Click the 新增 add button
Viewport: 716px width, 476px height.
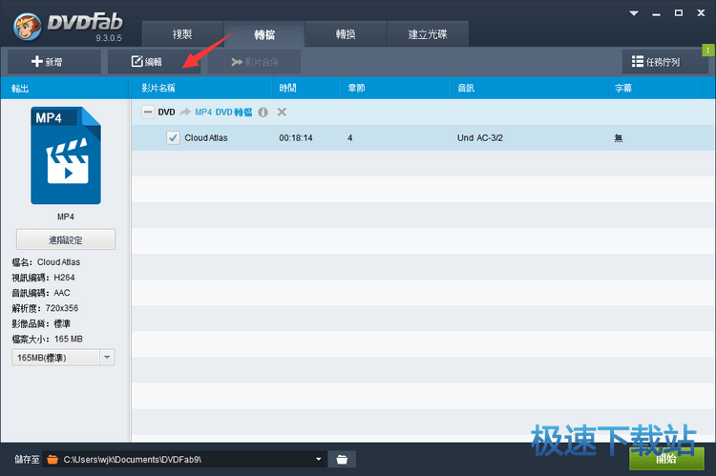tap(53, 62)
